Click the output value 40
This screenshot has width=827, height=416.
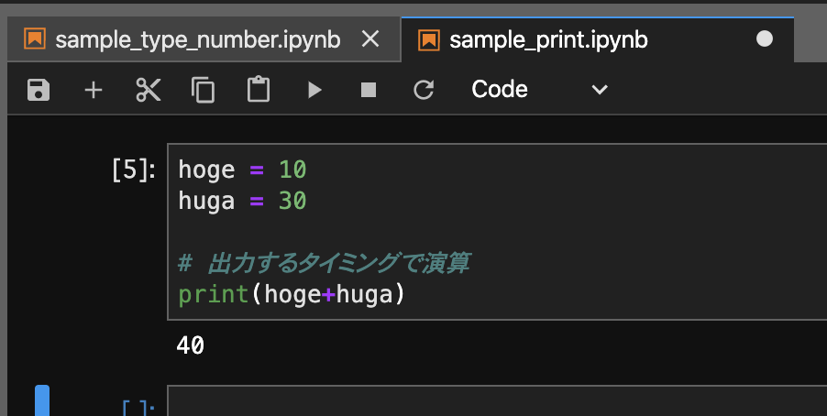coord(191,345)
